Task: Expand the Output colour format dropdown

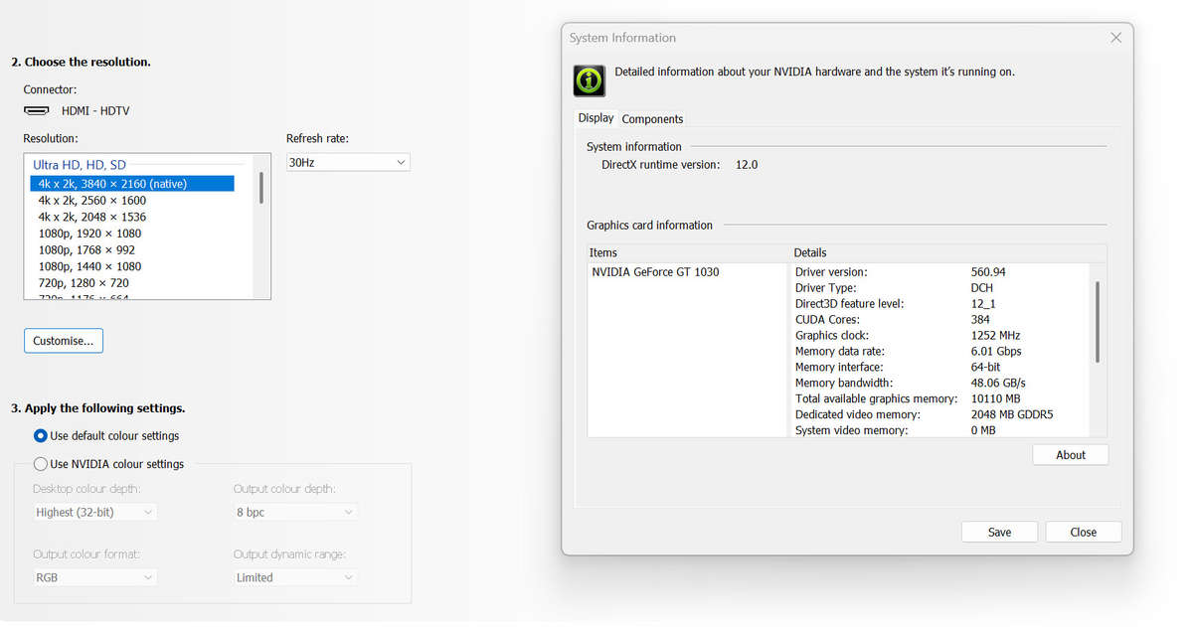Action: click(95, 577)
